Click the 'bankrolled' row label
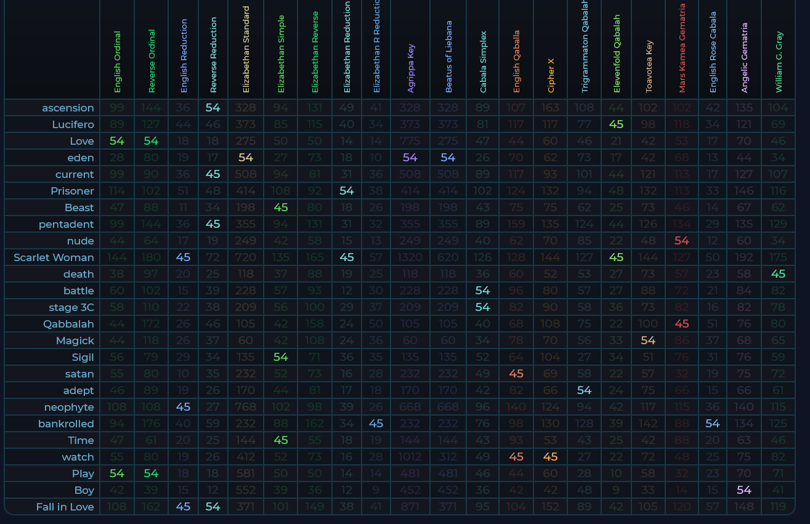Screen dimensions: 810x524 66,424
